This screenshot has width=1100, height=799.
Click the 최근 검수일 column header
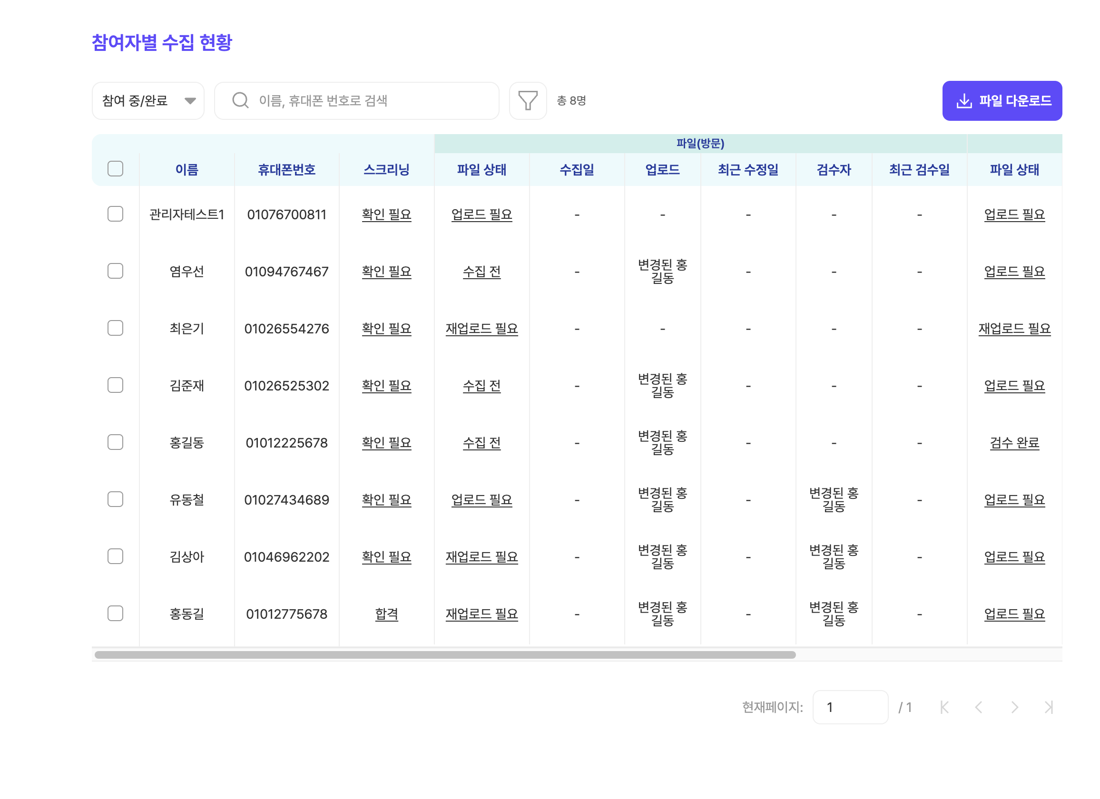[x=919, y=170]
